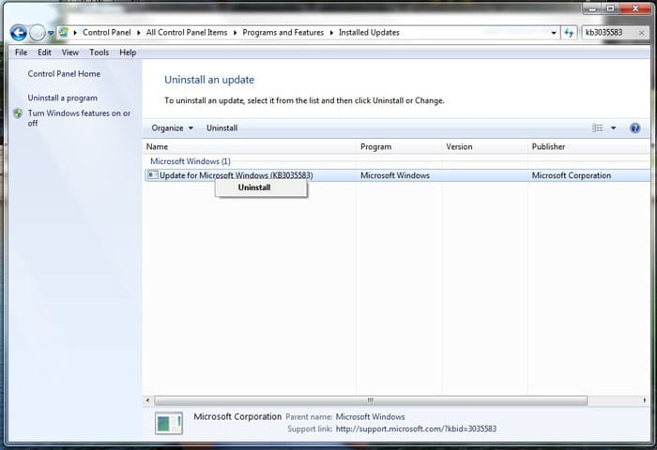657x450 pixels.
Task: Open the Tools menu
Action: tap(99, 52)
